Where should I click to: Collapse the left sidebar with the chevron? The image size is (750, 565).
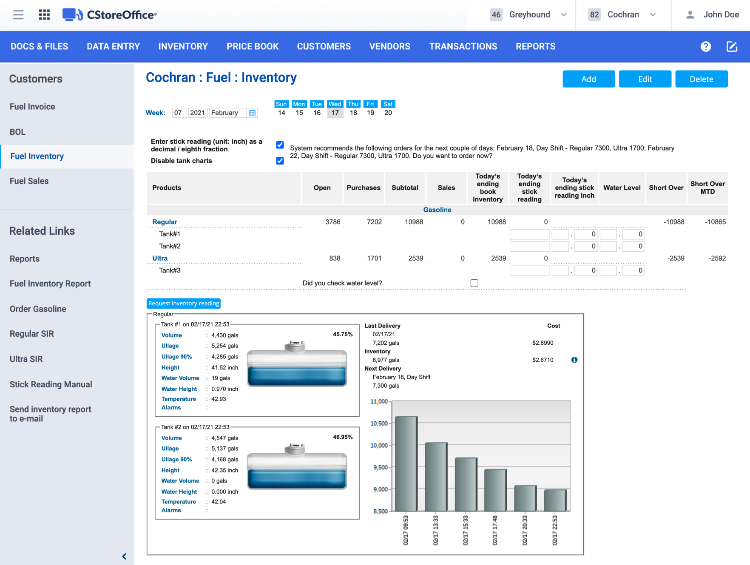tap(125, 556)
